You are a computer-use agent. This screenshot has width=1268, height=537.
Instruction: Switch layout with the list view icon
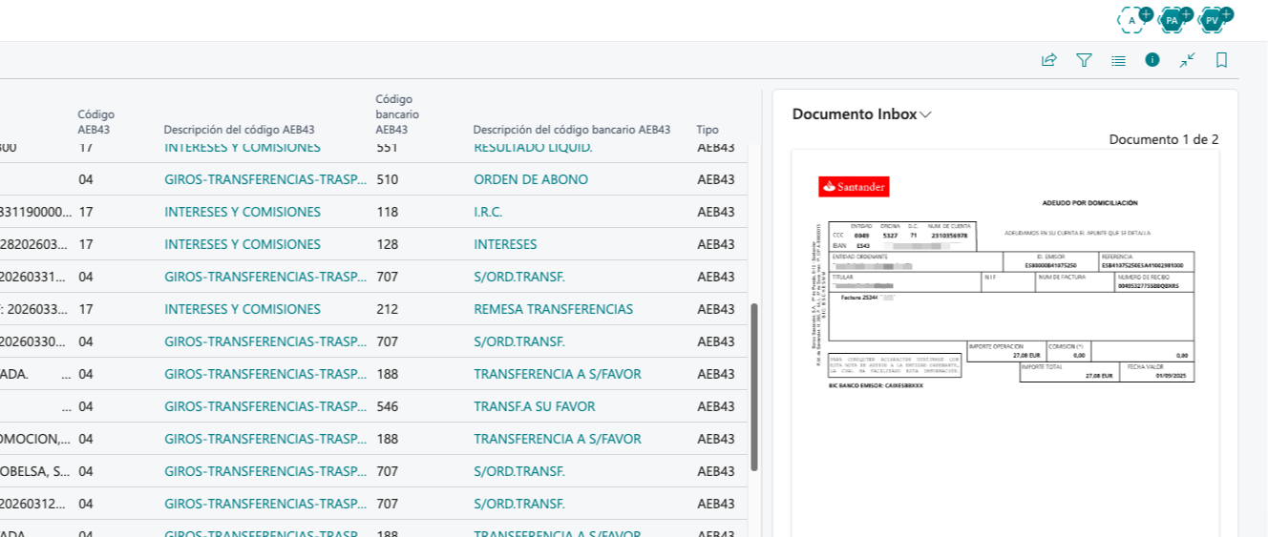1118,60
